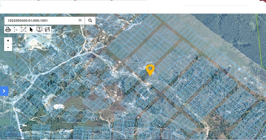Open the print map tool

pos(8,30)
